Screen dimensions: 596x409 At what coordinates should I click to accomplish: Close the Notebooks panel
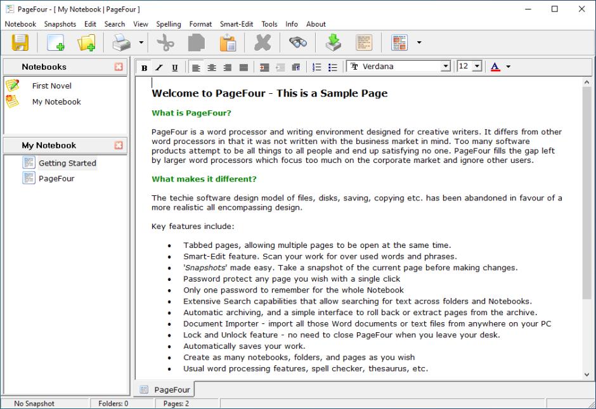pos(119,67)
